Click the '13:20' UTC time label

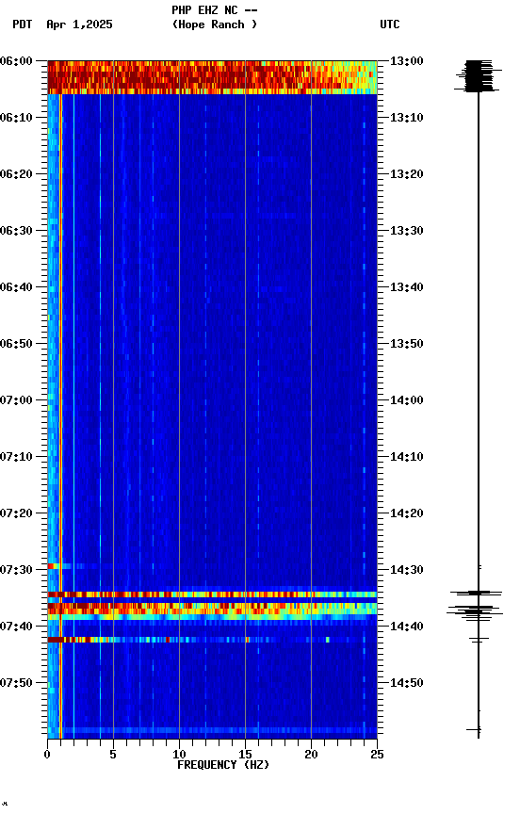pos(407,174)
